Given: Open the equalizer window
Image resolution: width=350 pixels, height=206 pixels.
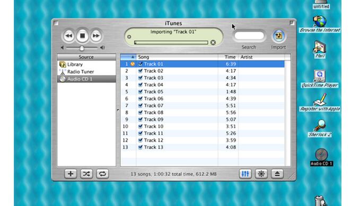Looking at the screenshot, I should point(245,174).
